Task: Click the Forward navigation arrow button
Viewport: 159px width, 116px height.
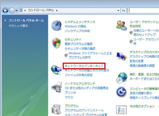Action: [x=12, y=10]
